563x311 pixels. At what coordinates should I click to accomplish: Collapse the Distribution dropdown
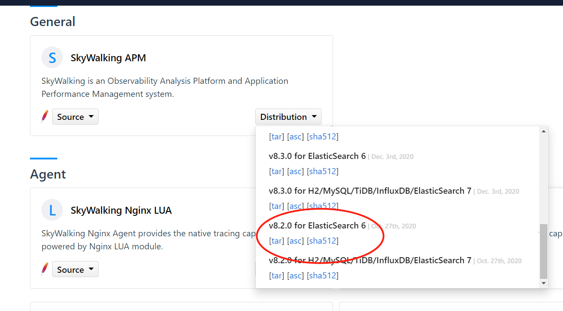288,117
